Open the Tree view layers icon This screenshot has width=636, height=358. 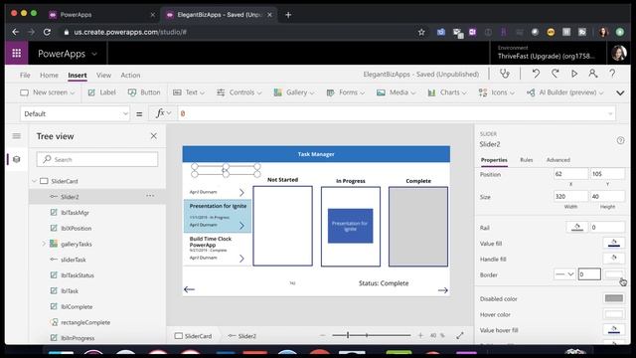17,159
